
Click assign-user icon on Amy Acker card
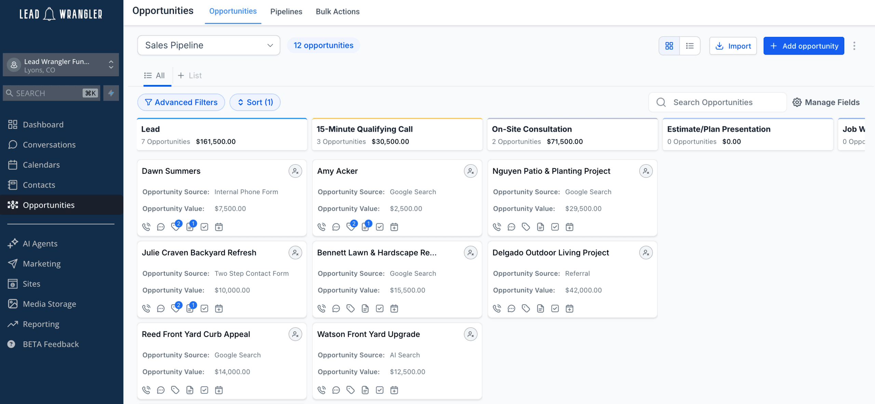(471, 171)
